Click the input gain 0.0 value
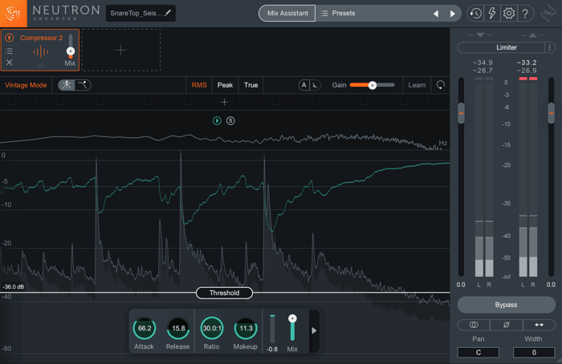 [x=461, y=285]
